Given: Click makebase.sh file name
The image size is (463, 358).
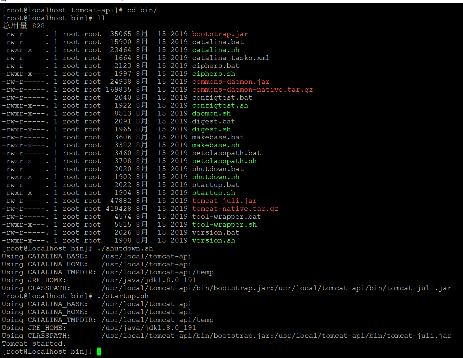Looking at the screenshot, I should click(215, 145).
